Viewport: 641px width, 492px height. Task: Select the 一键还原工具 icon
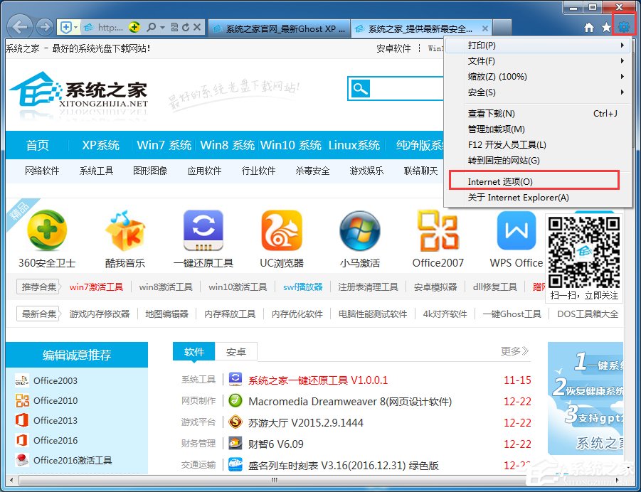point(203,230)
